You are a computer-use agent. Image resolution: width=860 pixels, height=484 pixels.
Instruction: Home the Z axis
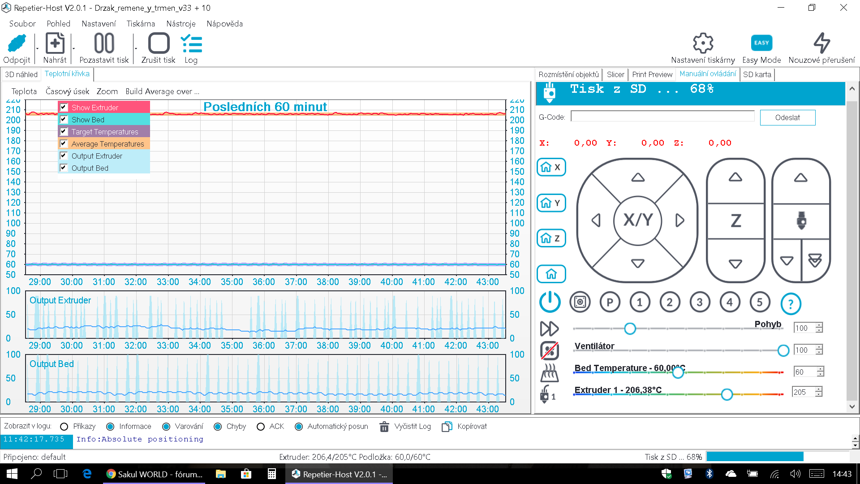pyautogui.click(x=551, y=238)
